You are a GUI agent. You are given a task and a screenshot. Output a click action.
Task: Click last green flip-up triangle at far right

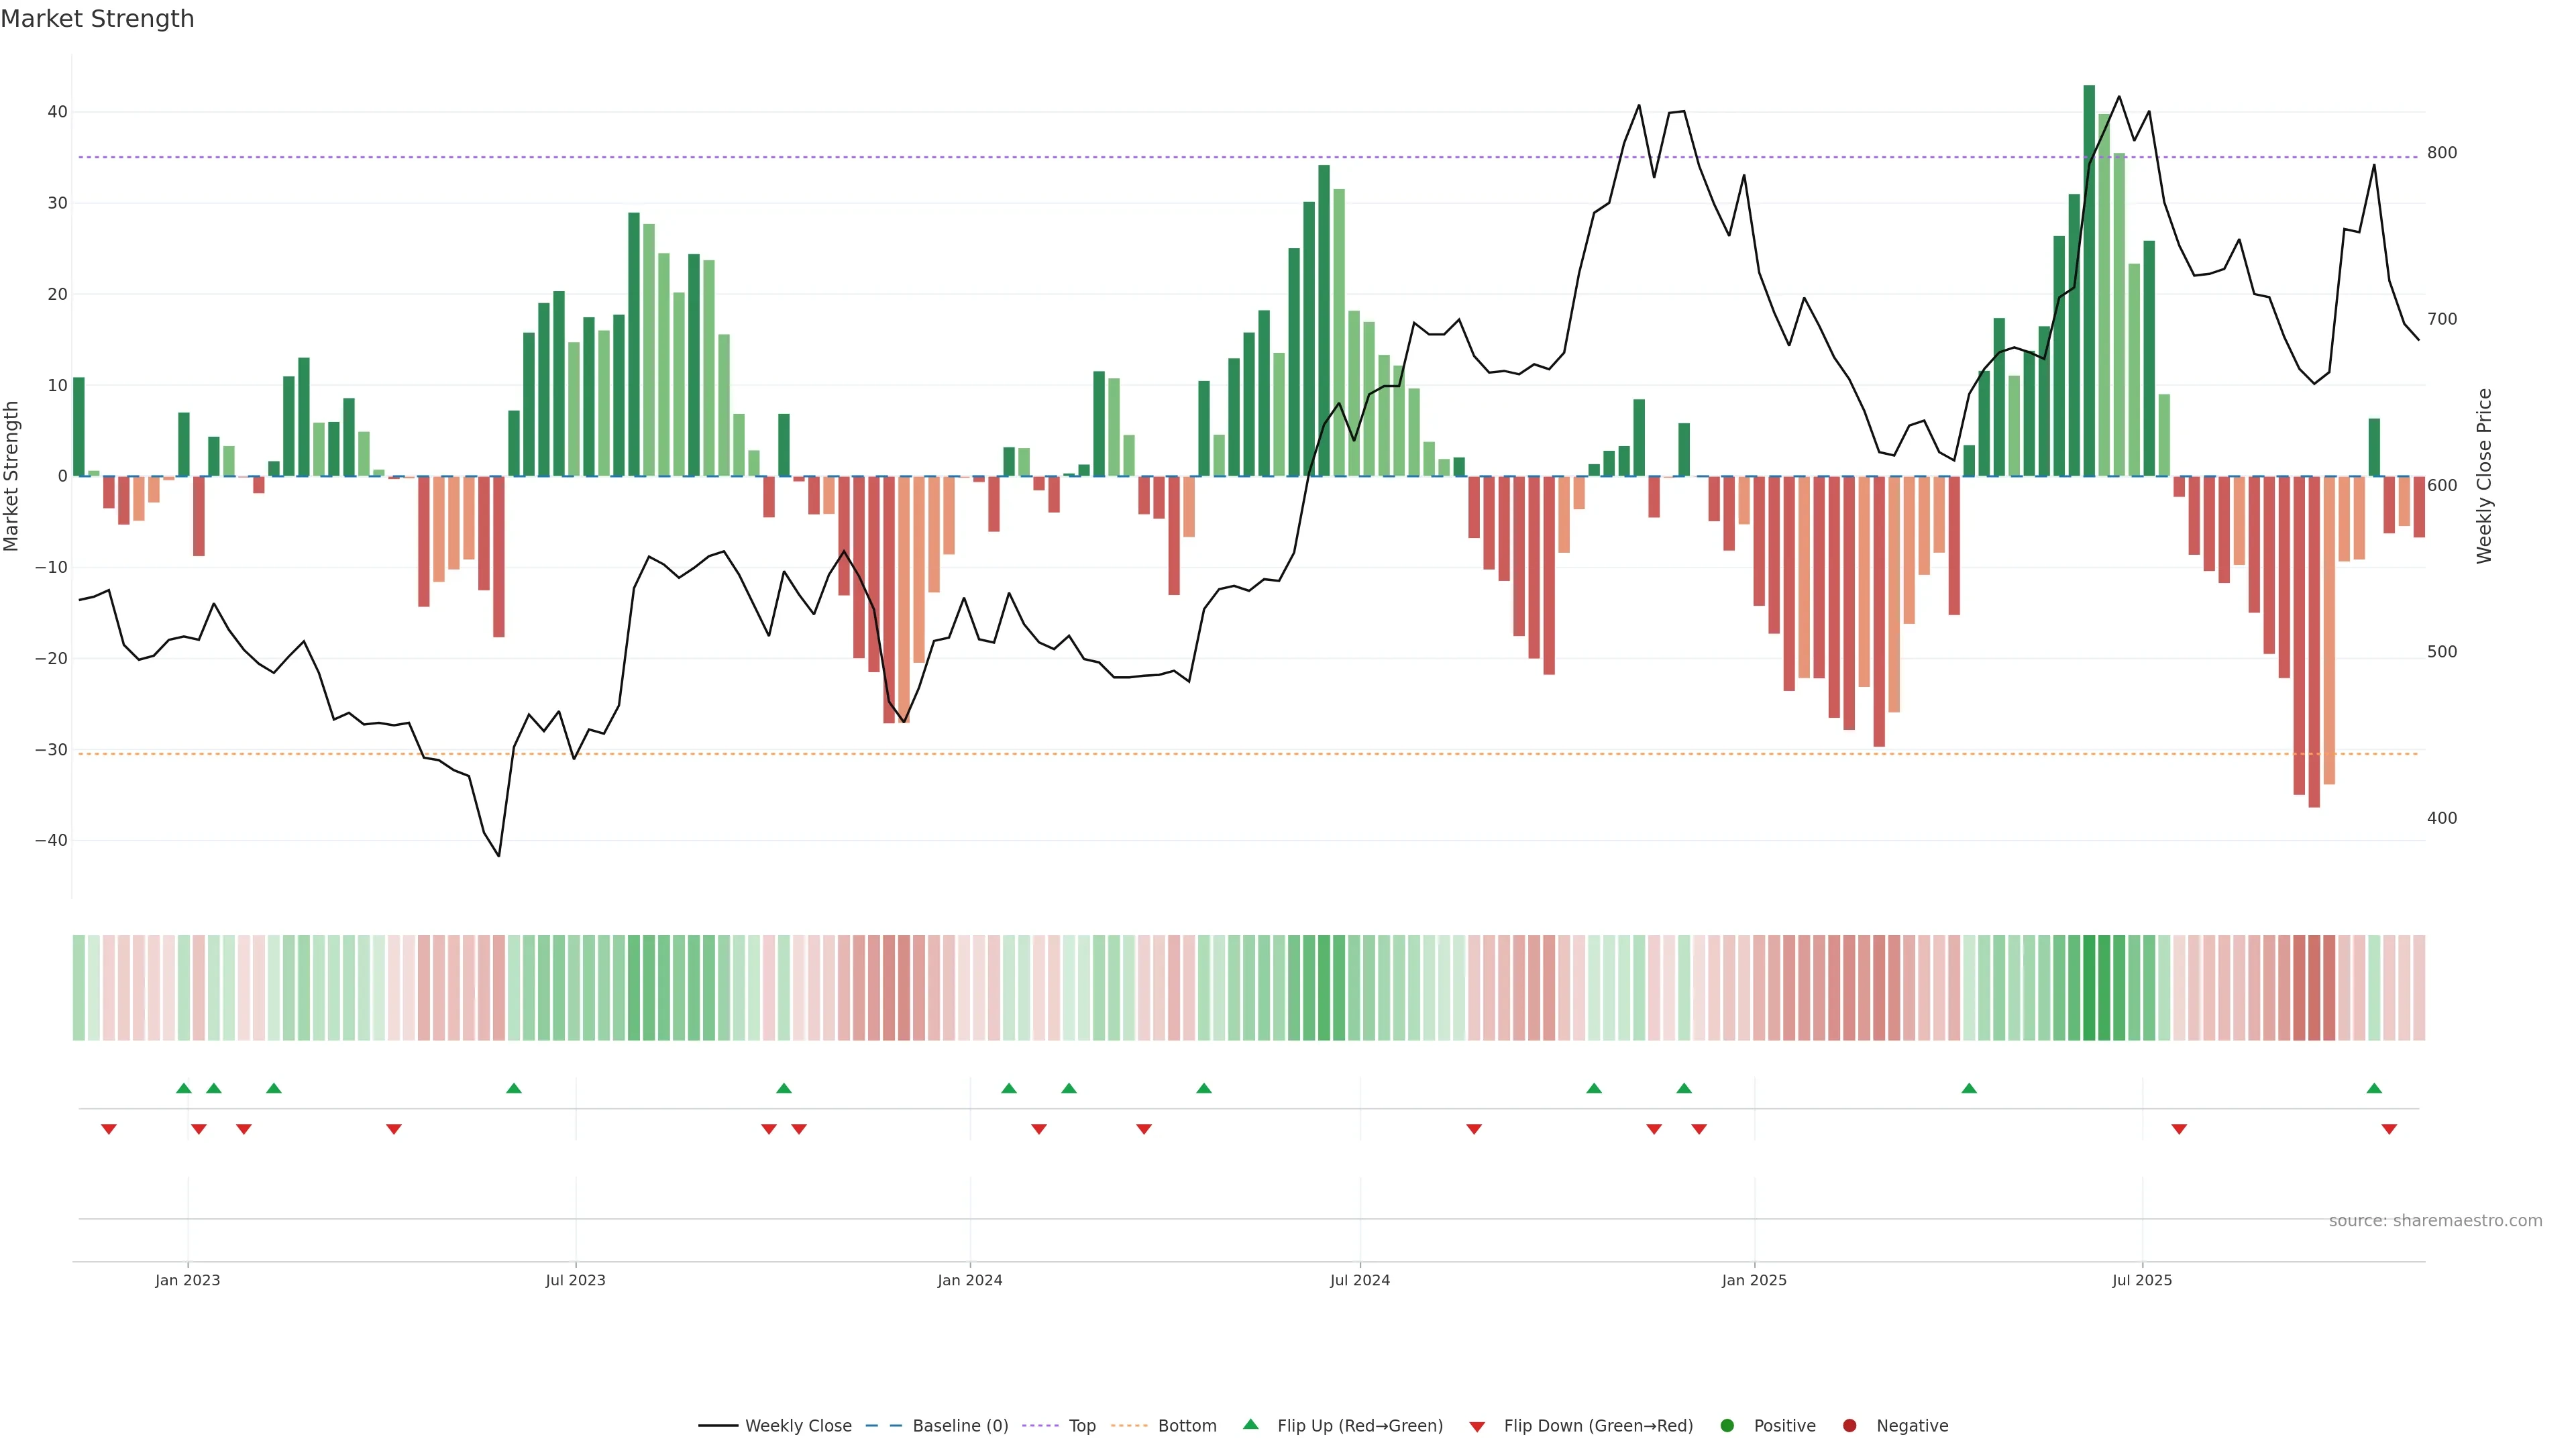(2374, 1088)
